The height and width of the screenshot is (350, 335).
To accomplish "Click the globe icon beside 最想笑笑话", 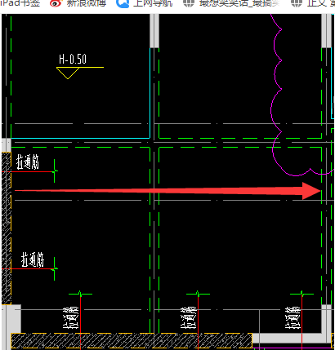I will [x=189, y=2].
